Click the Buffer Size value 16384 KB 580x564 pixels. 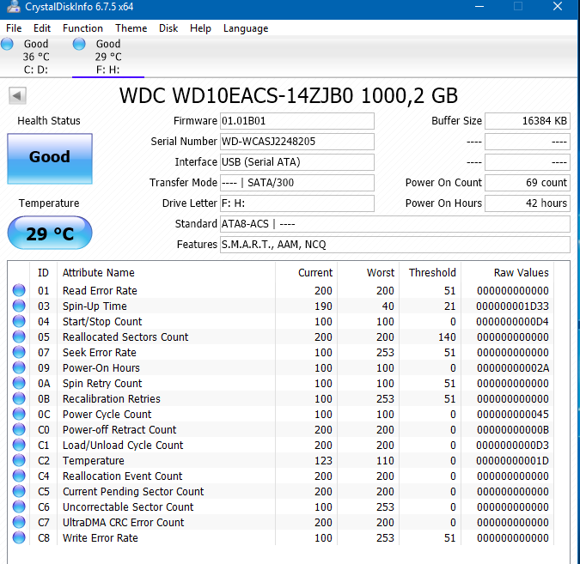point(528,121)
